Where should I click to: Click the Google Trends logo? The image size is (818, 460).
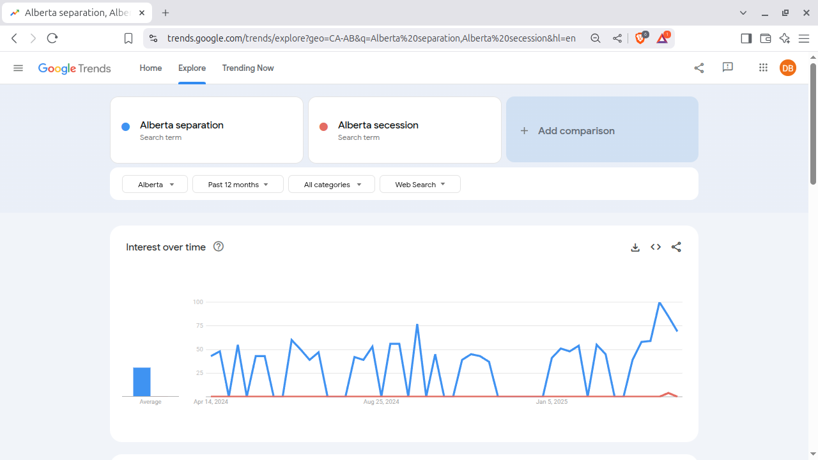75,68
